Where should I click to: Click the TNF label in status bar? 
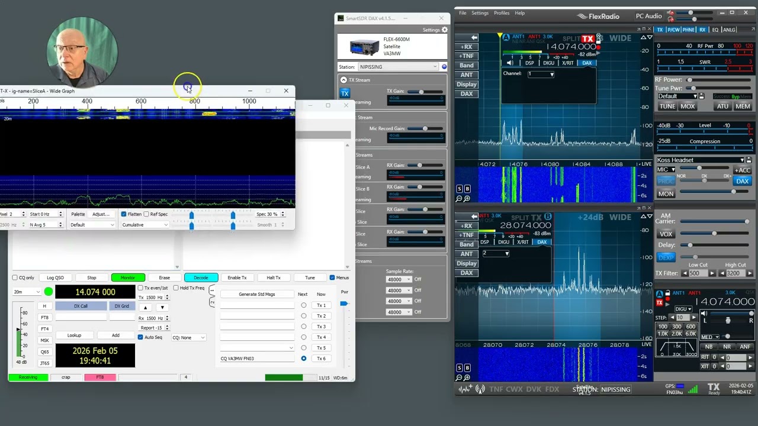tap(496, 389)
